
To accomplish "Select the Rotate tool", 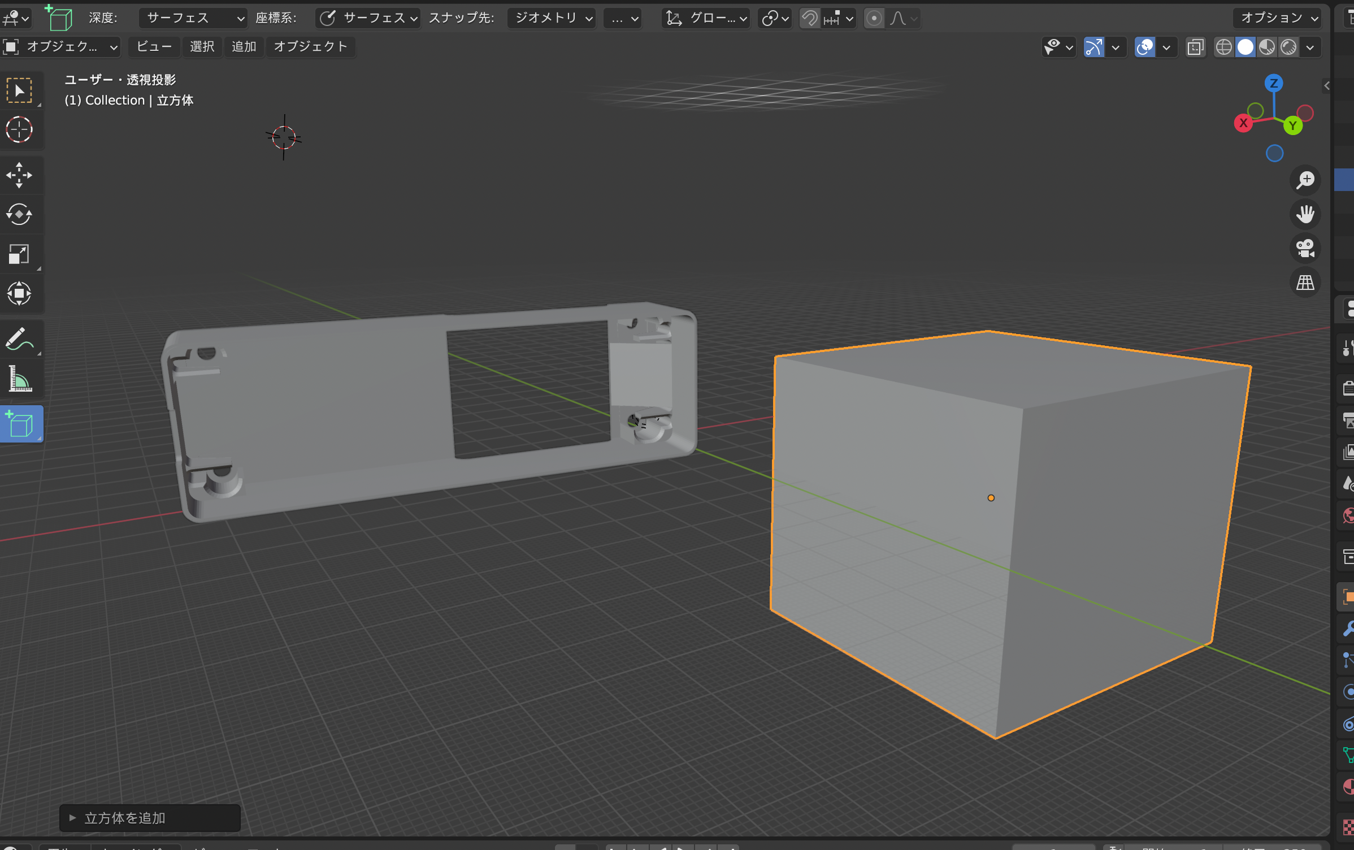I will point(19,215).
